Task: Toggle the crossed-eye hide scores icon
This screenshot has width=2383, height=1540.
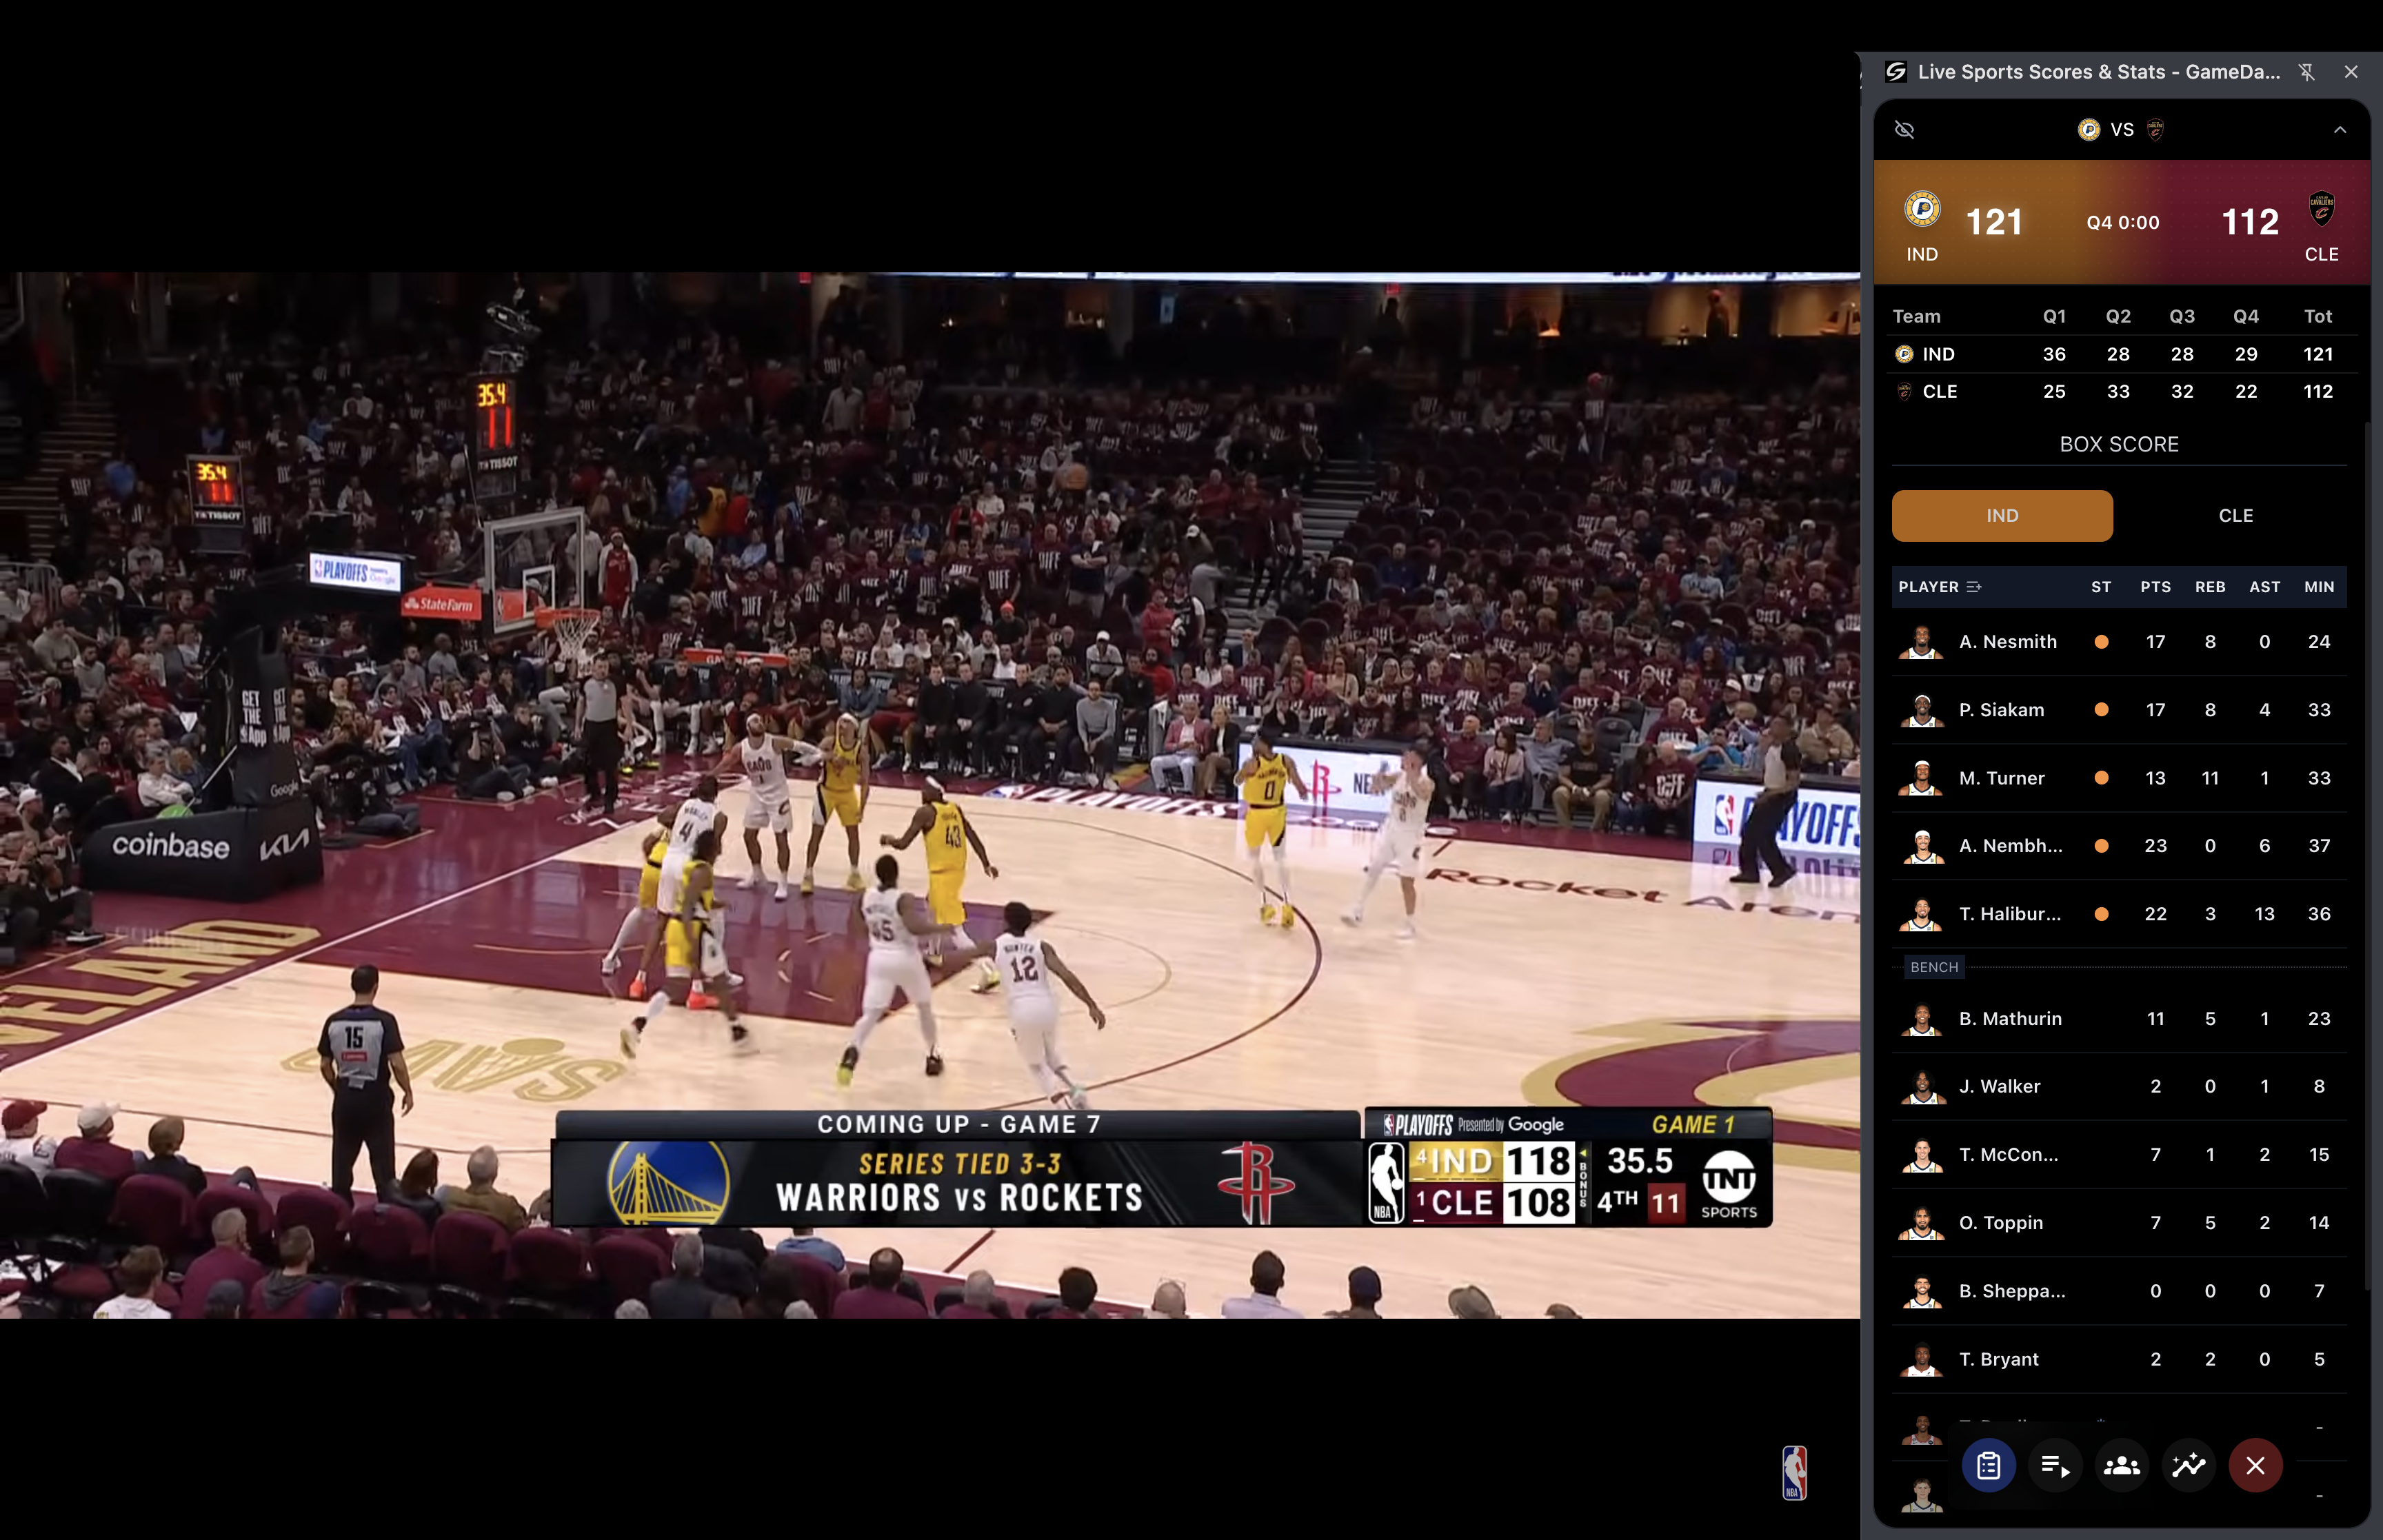Action: [x=1905, y=130]
